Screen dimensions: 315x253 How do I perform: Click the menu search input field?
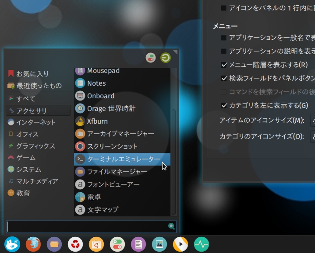[x=92, y=226]
